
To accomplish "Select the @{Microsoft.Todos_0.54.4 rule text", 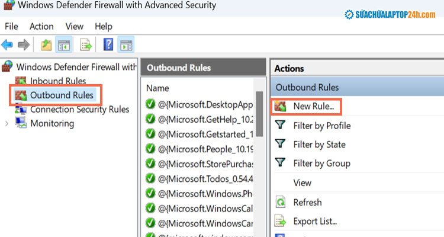I will click(205, 179).
